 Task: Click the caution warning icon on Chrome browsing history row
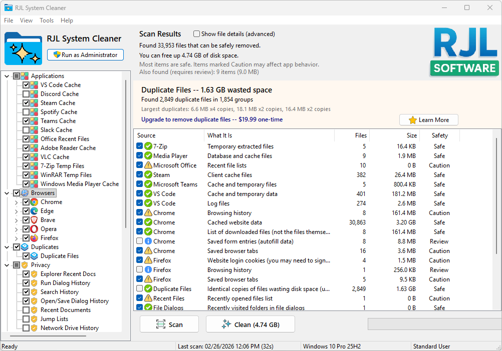coord(149,212)
